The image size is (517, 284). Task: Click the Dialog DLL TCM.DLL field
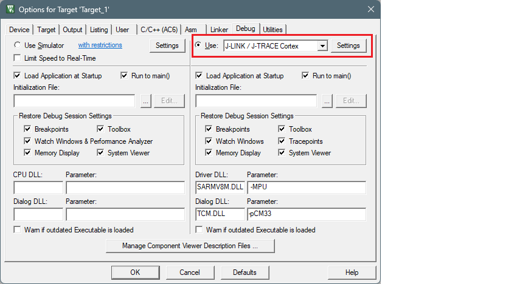(x=220, y=214)
